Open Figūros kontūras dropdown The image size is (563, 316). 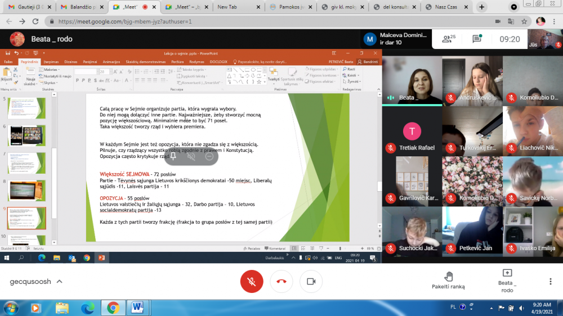coord(321,75)
